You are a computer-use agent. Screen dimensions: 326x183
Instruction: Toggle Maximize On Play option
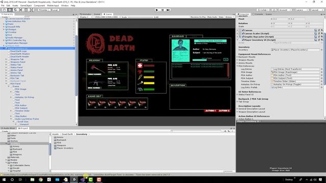[x=198, y=17]
